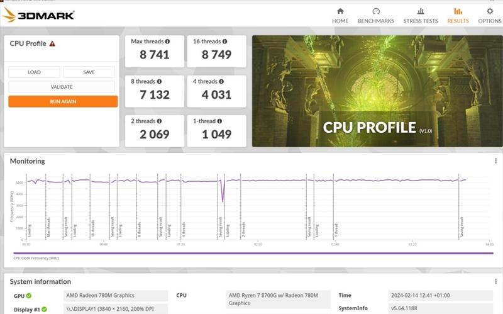Click the 3DMark logo

pyautogui.click(x=39, y=14)
